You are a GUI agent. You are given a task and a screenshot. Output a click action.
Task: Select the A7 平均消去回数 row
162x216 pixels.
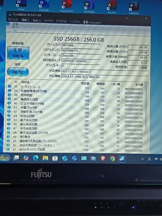coord(76,129)
